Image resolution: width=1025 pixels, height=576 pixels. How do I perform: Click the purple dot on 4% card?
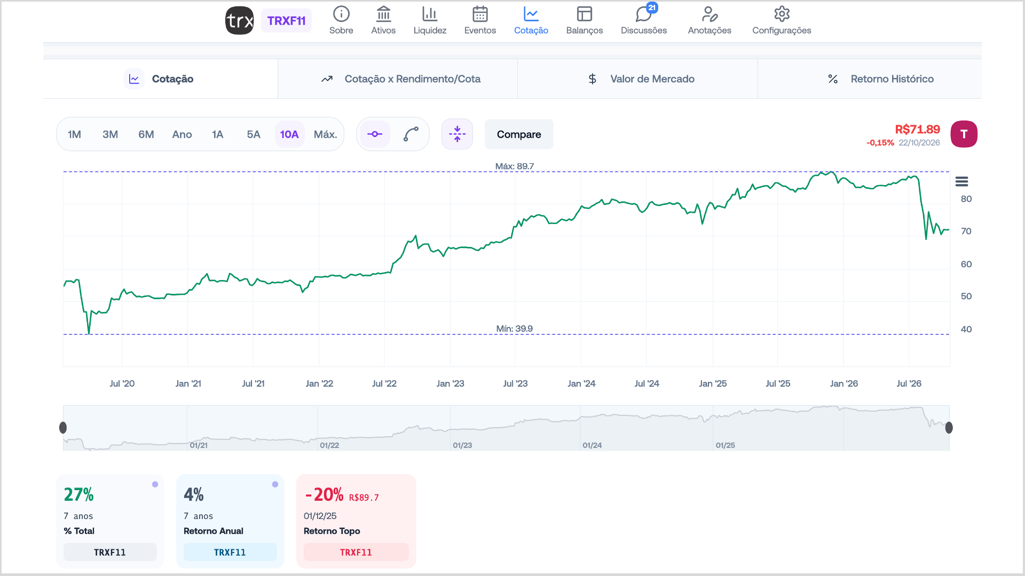[275, 484]
